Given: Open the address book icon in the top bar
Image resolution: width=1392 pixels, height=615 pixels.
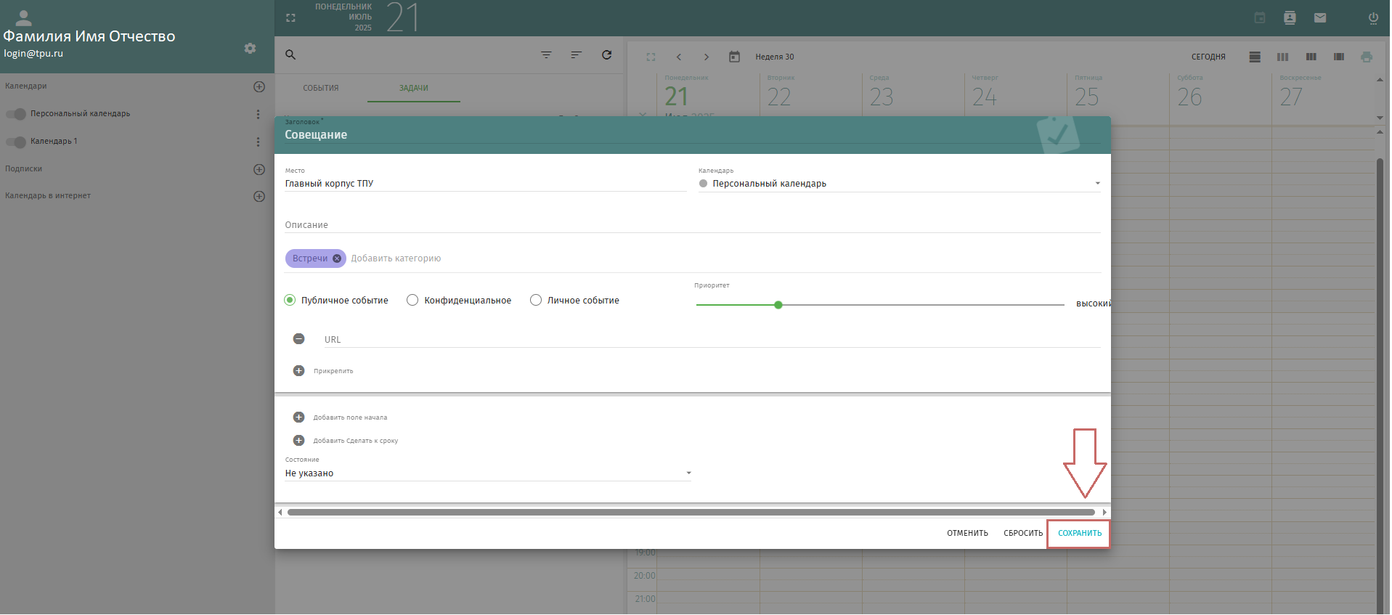Looking at the screenshot, I should tap(1290, 18).
